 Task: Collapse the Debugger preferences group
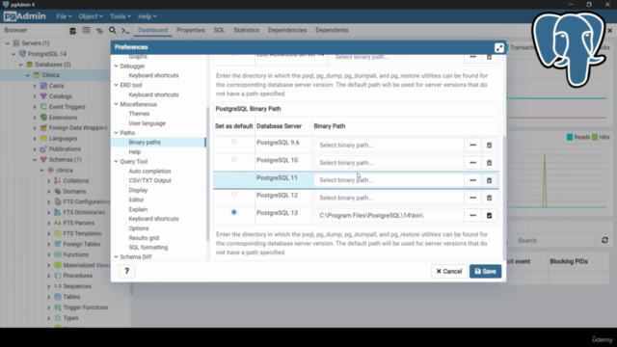116,67
